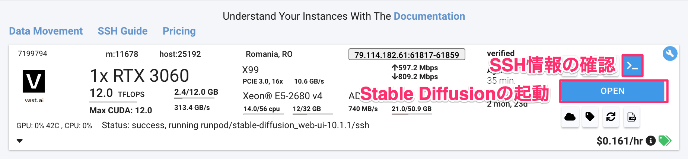
Task: Click the green price tags icon
Action: click(665, 141)
